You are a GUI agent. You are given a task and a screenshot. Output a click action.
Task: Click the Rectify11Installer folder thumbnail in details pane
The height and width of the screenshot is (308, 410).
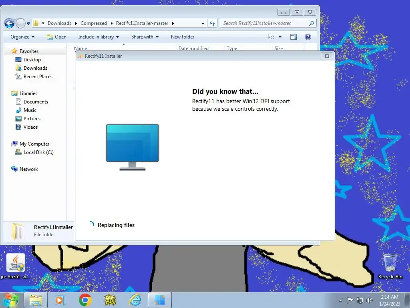click(x=18, y=231)
